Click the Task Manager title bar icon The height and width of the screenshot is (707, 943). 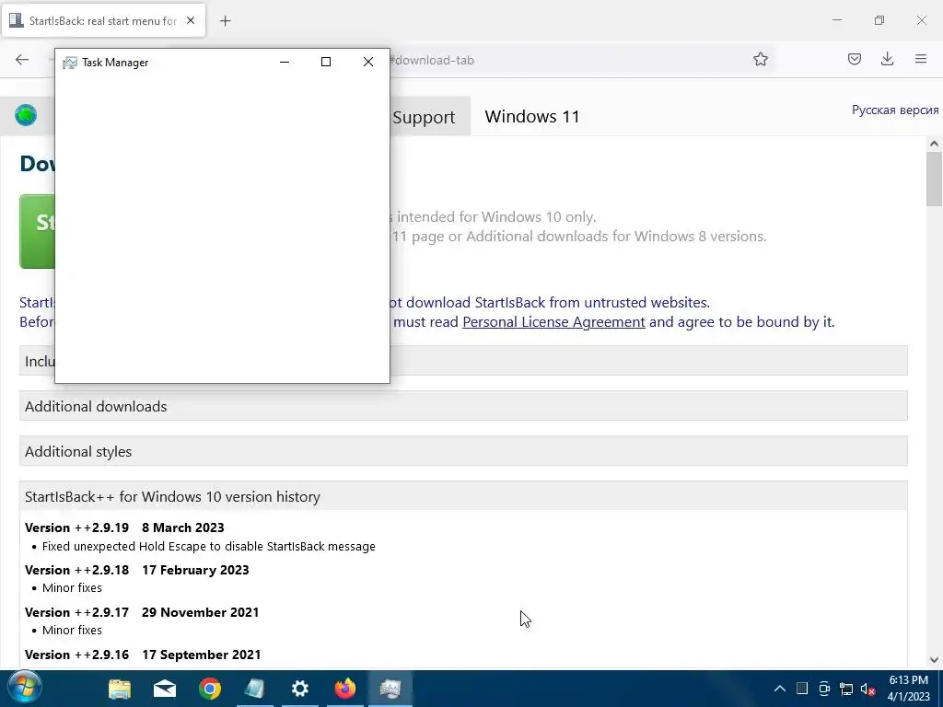pos(70,63)
